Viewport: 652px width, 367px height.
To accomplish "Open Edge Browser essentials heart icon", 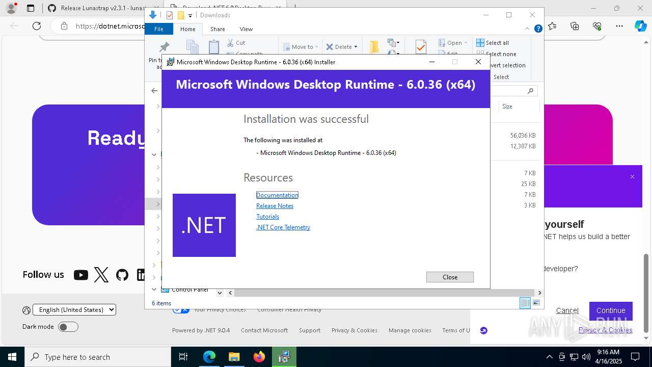I will (x=597, y=26).
